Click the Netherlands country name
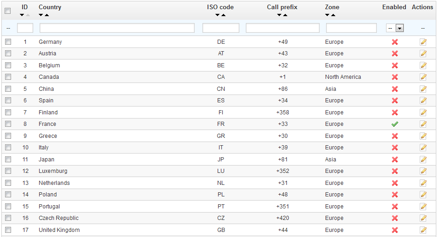This screenshot has height=237, width=440. (54, 183)
